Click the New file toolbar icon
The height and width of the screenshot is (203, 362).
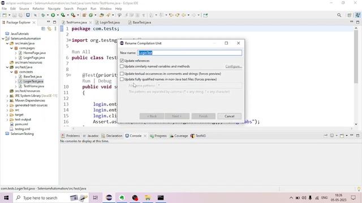(x=5, y=15)
